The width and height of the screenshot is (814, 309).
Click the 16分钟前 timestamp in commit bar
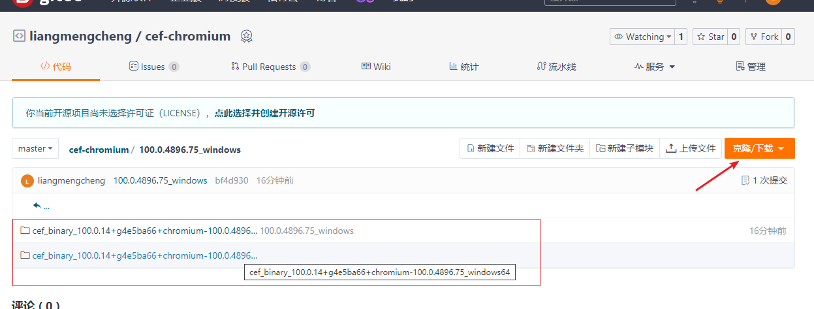click(x=275, y=180)
